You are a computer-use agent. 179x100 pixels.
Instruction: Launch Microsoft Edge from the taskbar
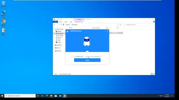pyautogui.click(x=47, y=96)
